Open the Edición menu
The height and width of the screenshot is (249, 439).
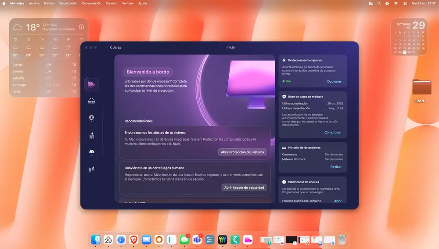point(49,4)
